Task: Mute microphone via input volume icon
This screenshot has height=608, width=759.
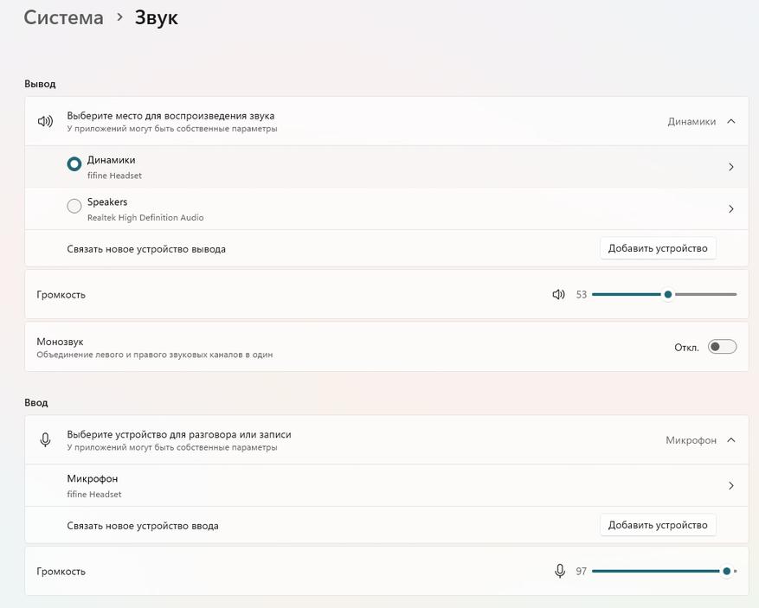Action: click(x=560, y=571)
